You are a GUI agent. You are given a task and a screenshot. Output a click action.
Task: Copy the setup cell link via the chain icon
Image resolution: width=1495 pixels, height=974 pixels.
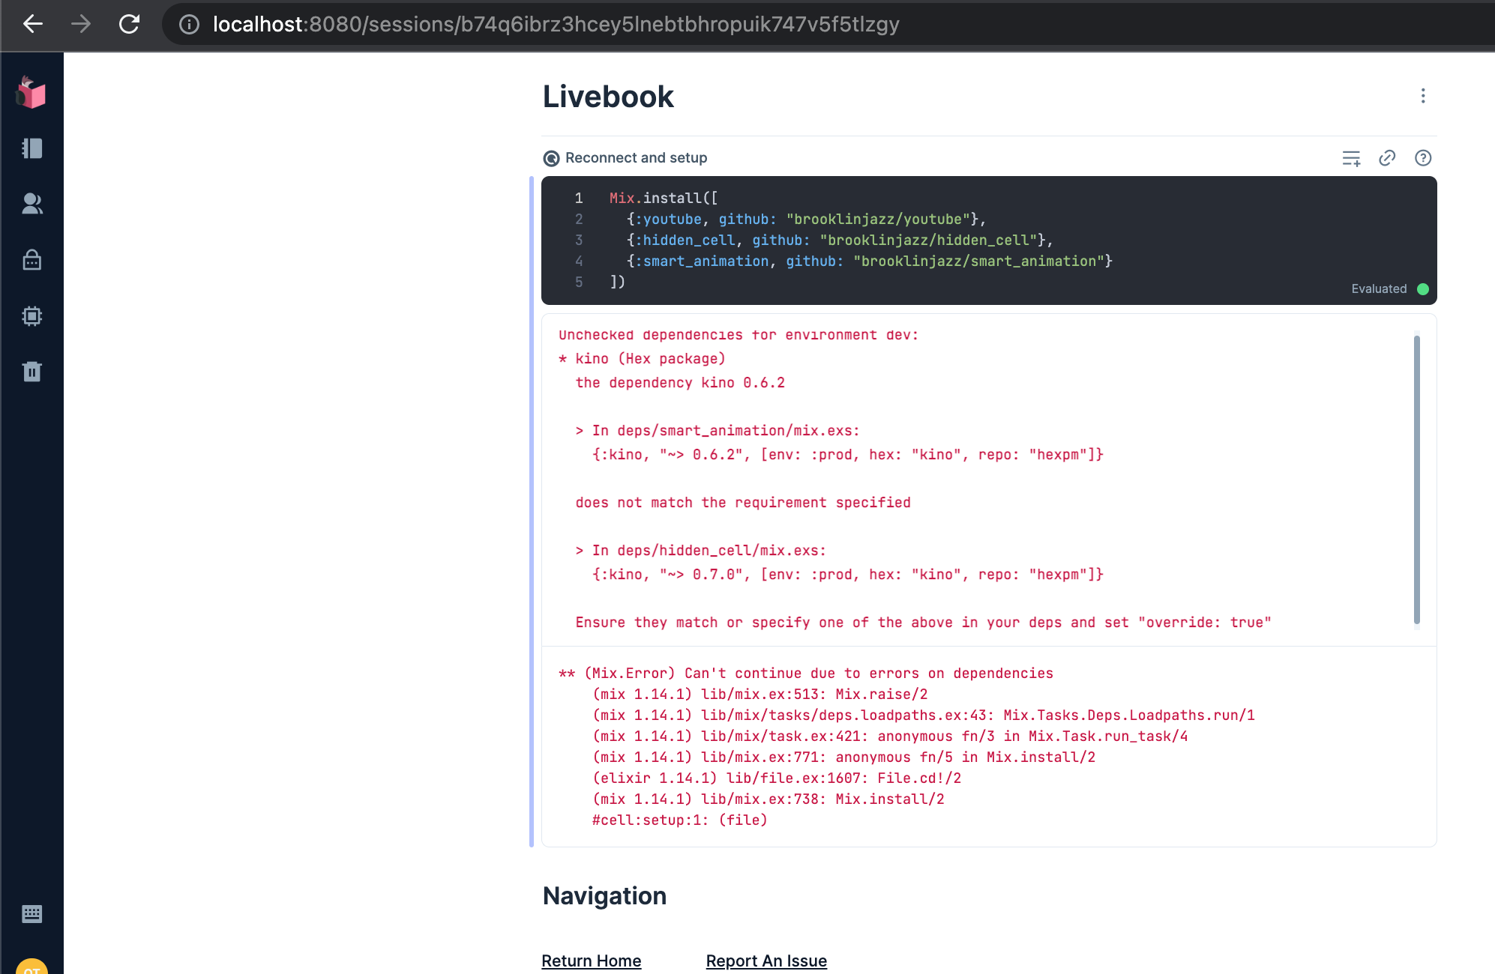[x=1386, y=157]
